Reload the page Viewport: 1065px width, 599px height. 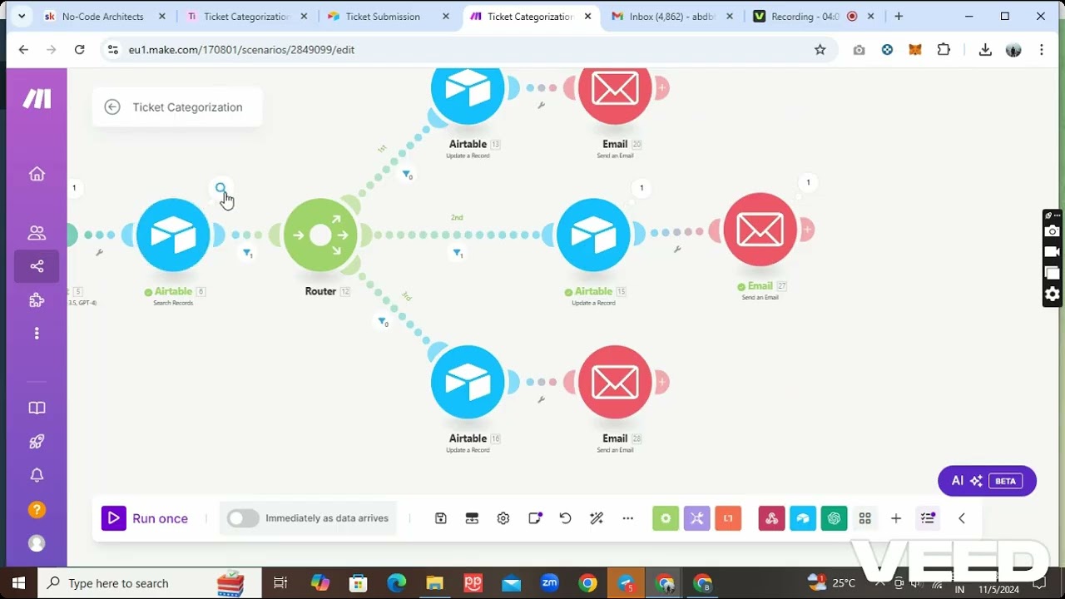coord(80,50)
